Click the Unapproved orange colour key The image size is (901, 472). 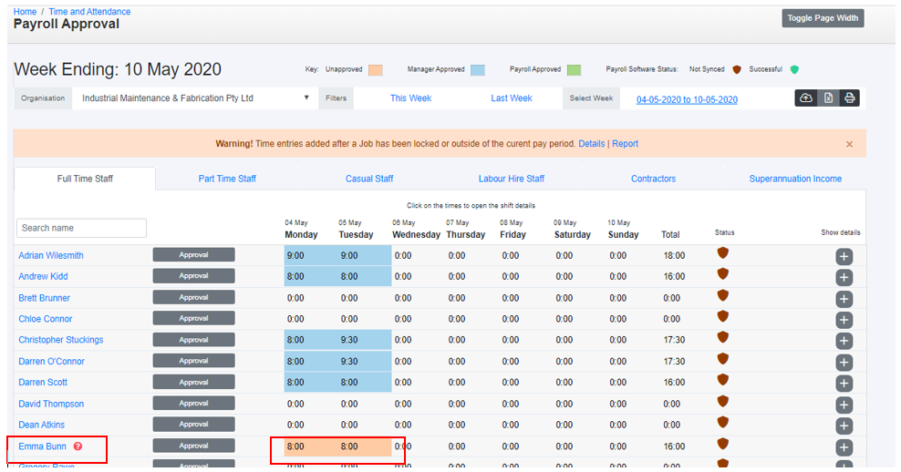[375, 70]
